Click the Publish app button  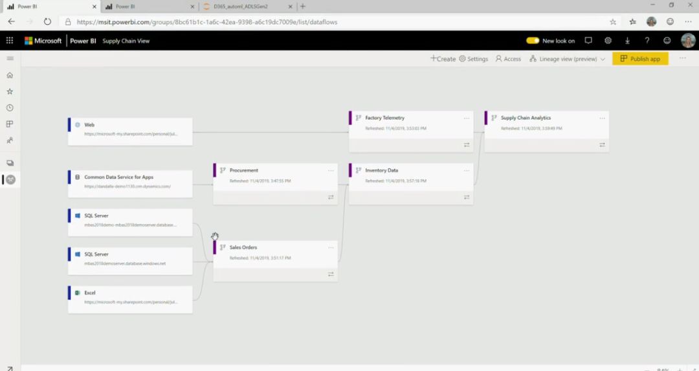pyautogui.click(x=640, y=59)
